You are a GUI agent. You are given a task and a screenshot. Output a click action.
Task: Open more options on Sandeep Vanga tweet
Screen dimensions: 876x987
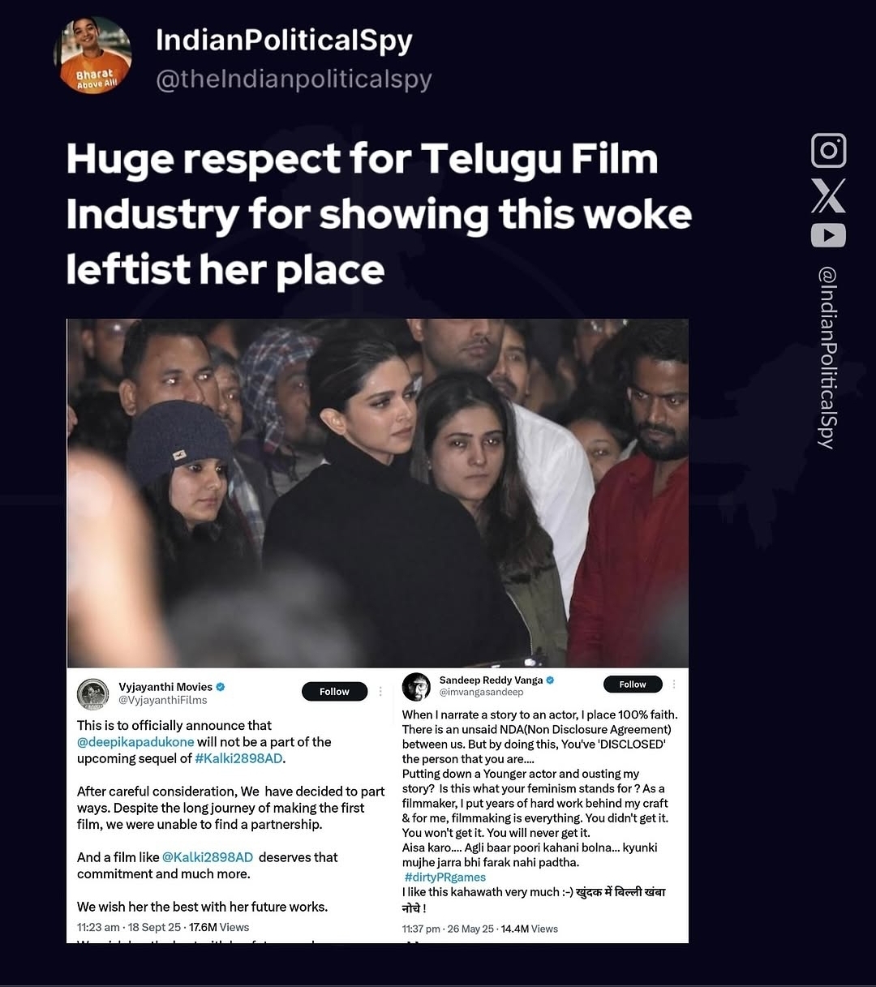tap(673, 684)
